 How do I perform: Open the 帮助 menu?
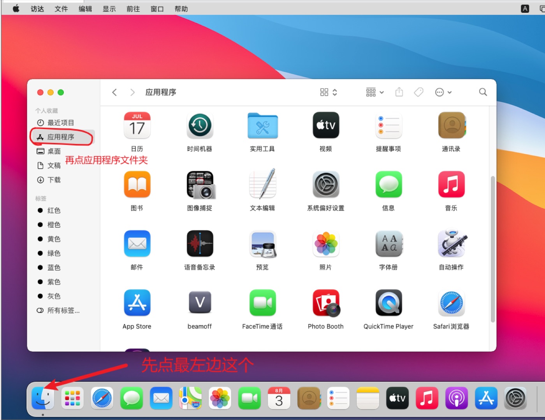181,9
